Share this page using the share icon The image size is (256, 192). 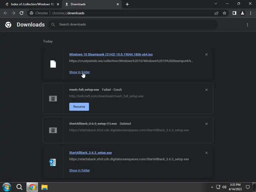(x=216, y=13)
